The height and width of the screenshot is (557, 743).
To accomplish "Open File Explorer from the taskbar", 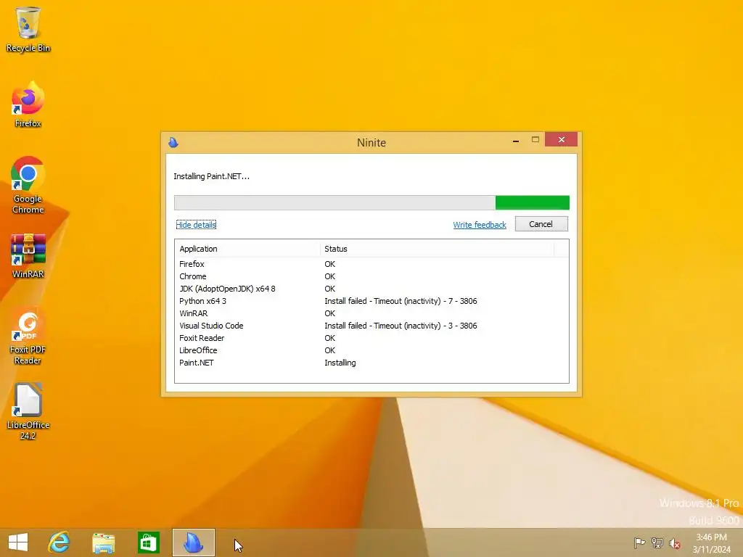I will coord(103,542).
